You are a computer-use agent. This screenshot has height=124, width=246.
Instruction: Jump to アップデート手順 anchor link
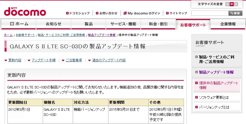(44, 60)
